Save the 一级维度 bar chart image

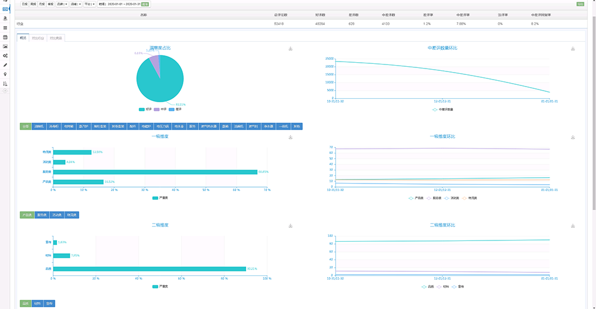290,138
